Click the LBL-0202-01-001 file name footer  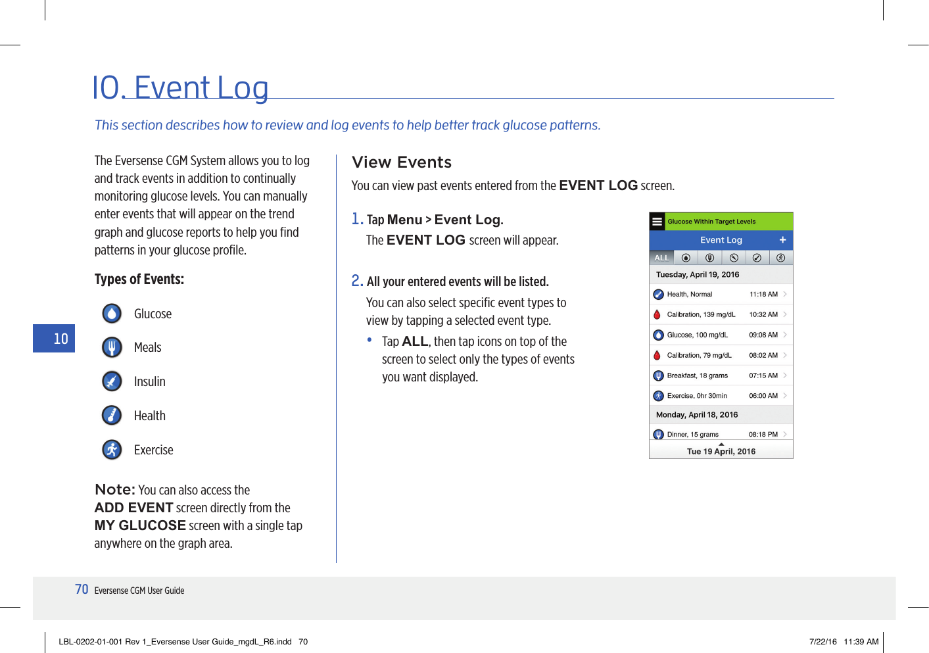tap(183, 642)
